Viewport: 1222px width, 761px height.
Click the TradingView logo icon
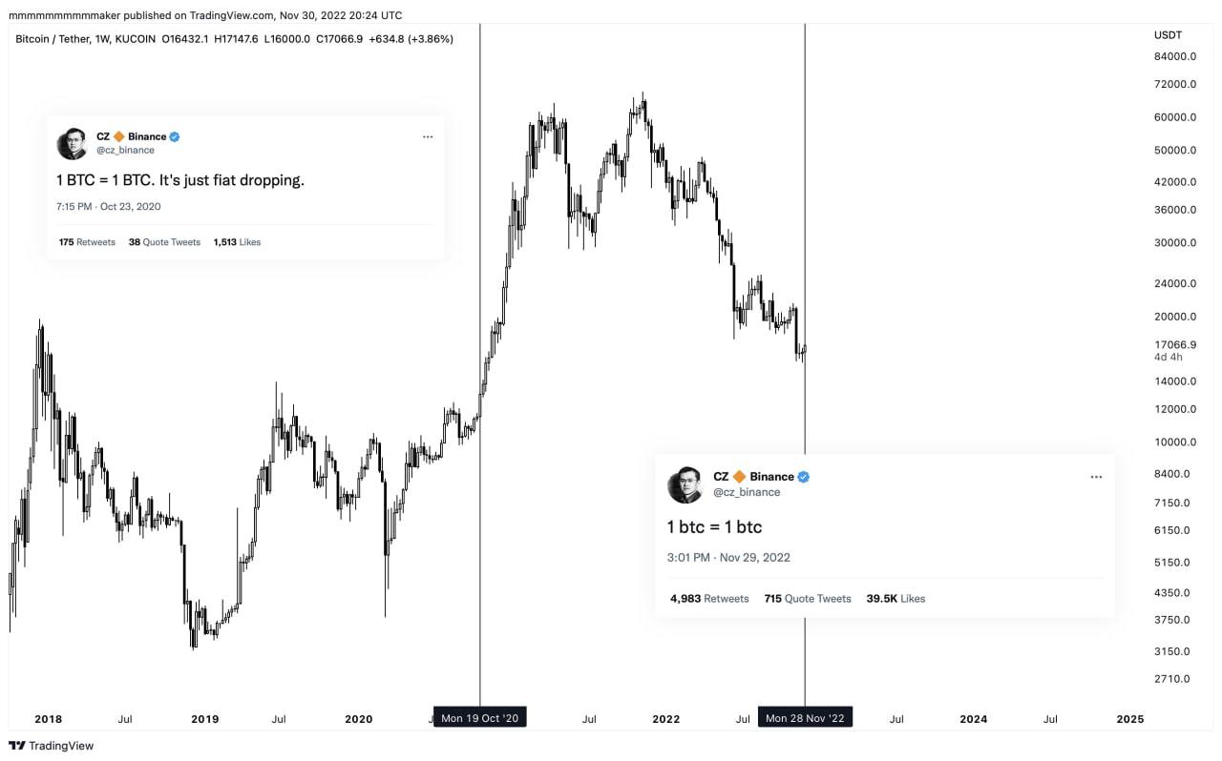pyautogui.click(x=17, y=746)
